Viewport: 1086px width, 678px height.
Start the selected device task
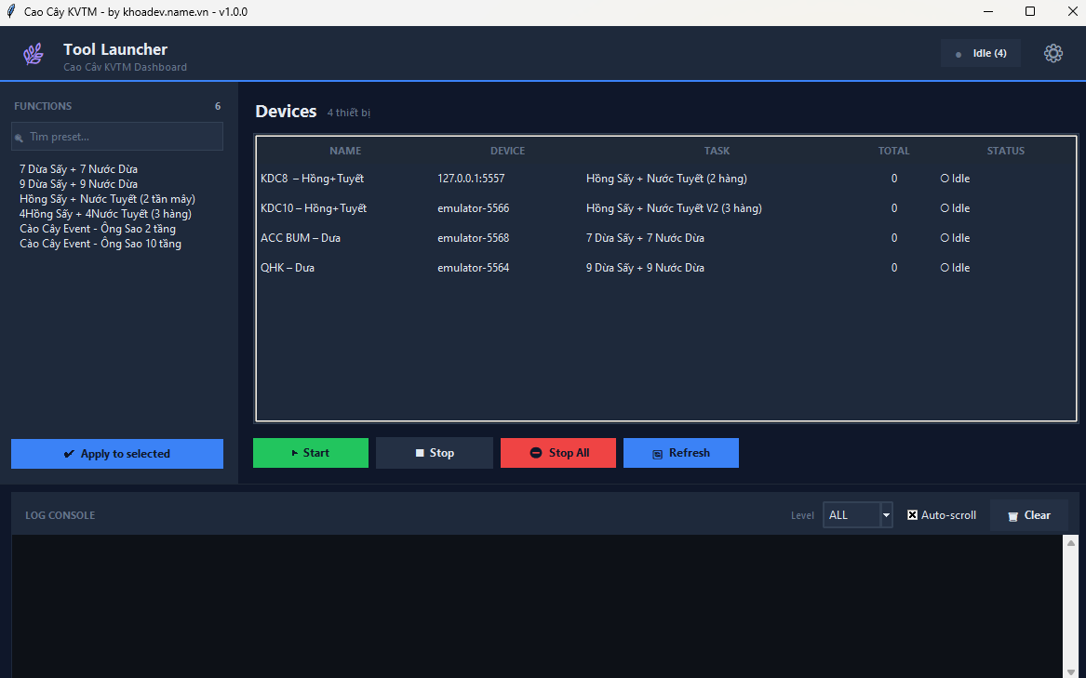coord(310,453)
